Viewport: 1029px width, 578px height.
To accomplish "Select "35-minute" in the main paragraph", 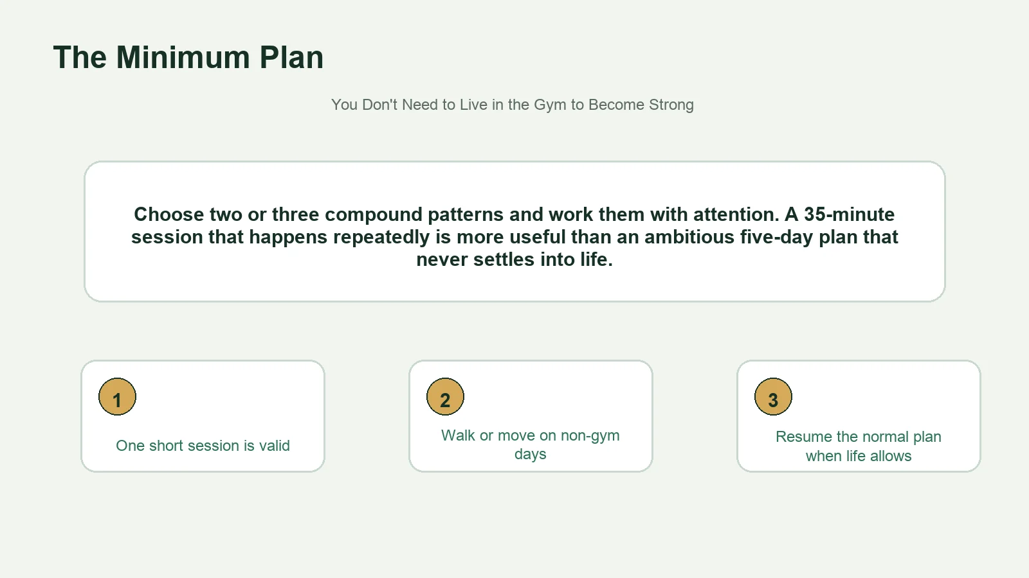I will pos(849,214).
